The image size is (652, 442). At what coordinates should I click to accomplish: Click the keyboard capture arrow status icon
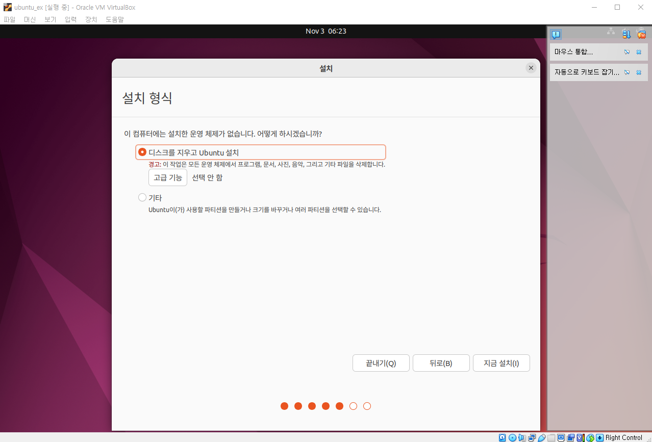[600, 437]
